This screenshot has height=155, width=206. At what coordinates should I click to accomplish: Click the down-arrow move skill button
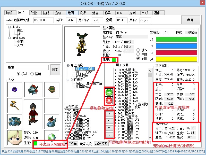point(109,135)
